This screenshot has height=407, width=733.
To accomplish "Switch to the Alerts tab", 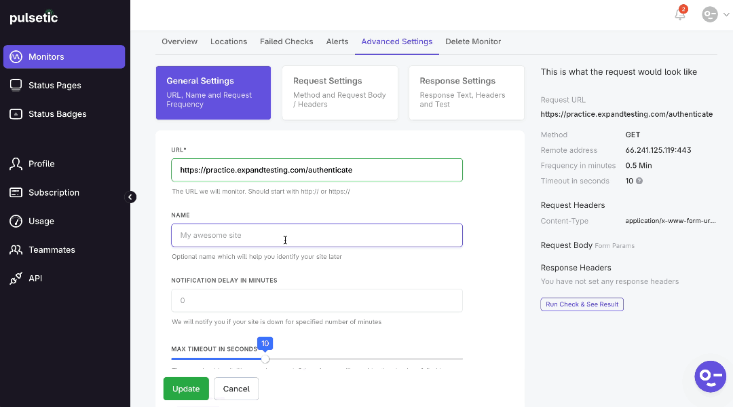I will click(x=337, y=41).
